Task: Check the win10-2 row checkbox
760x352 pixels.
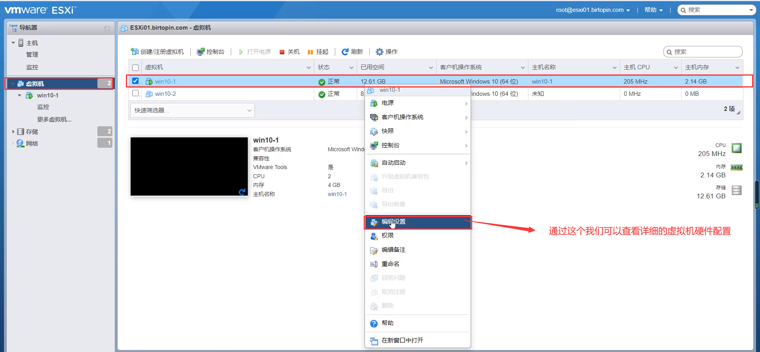Action: 135,93
